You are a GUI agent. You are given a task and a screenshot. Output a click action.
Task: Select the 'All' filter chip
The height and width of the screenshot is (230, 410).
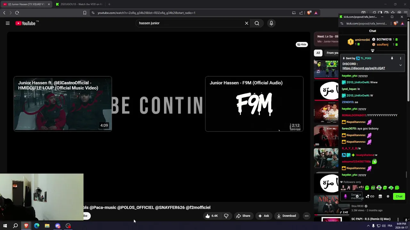click(318, 53)
